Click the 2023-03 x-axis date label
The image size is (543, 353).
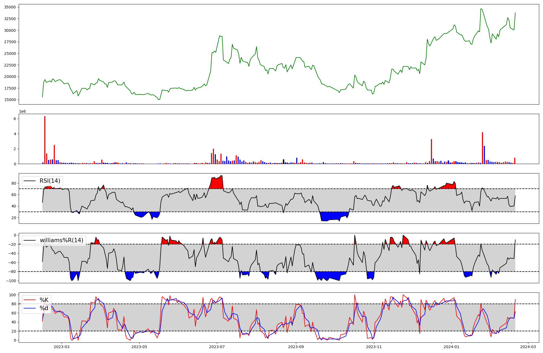62,347
